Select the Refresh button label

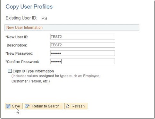[78, 106]
